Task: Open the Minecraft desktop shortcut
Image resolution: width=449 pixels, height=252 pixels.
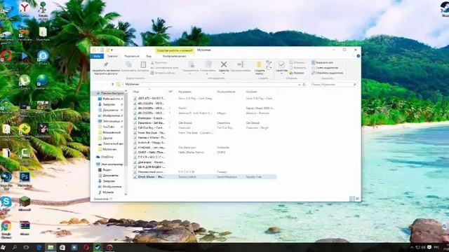Action: (25, 204)
